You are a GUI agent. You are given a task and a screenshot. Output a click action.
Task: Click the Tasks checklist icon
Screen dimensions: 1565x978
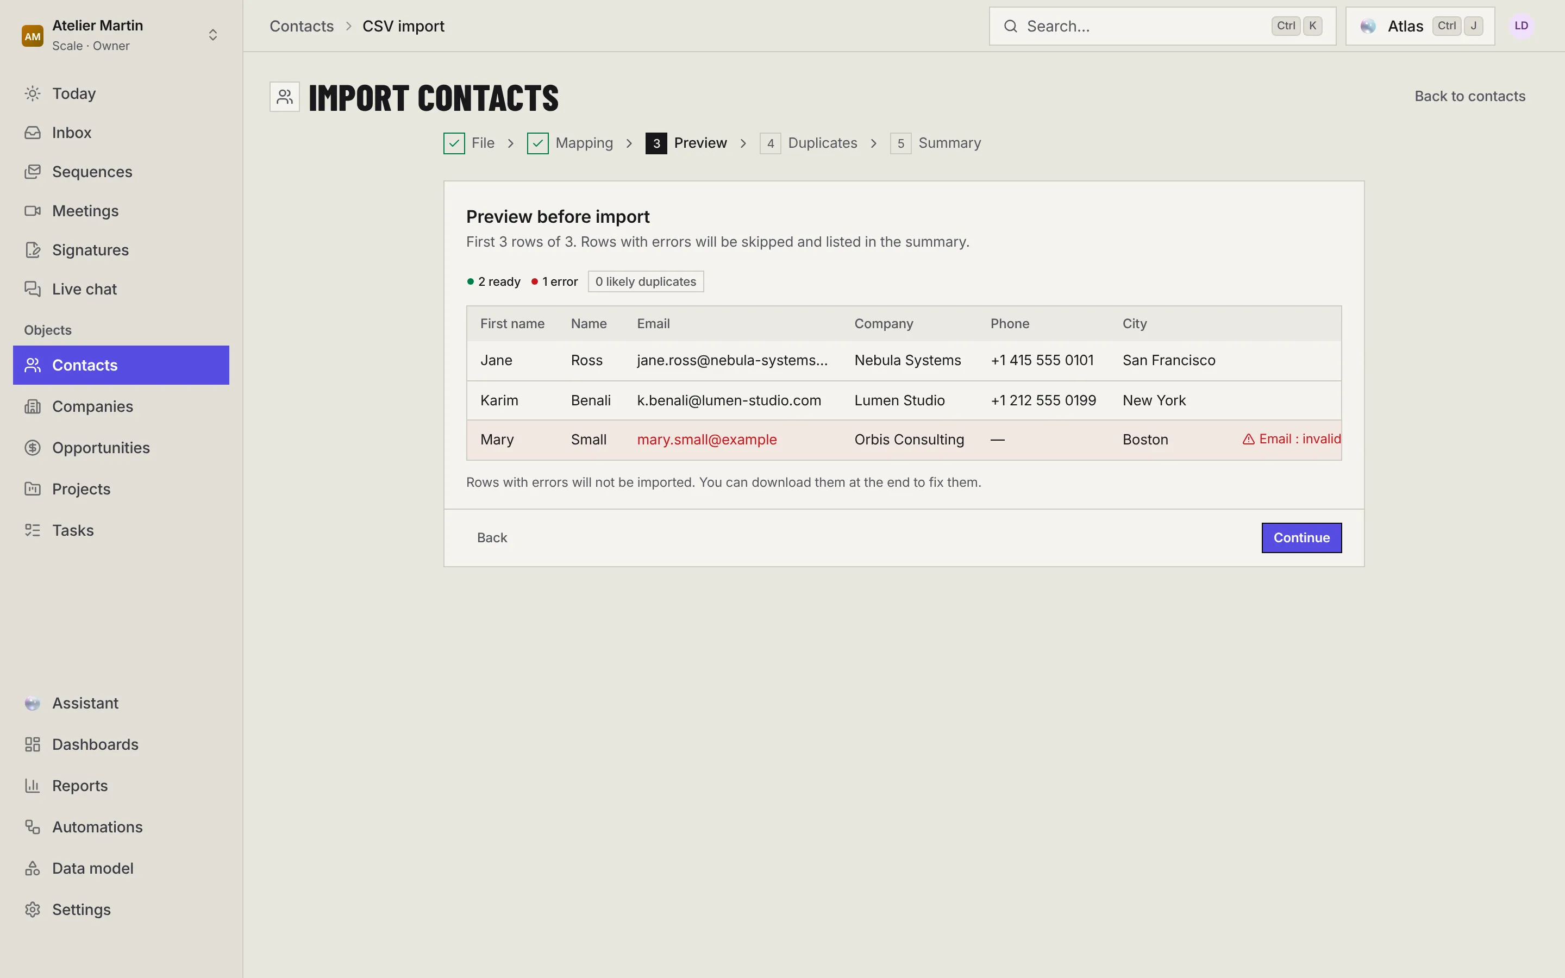pyautogui.click(x=33, y=530)
